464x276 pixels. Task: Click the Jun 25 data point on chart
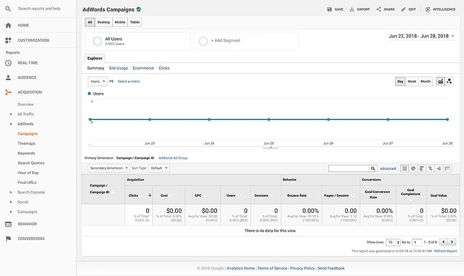click(x=269, y=119)
